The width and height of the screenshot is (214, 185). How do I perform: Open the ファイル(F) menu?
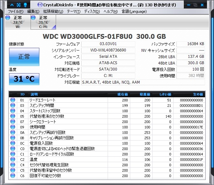click(16, 11)
